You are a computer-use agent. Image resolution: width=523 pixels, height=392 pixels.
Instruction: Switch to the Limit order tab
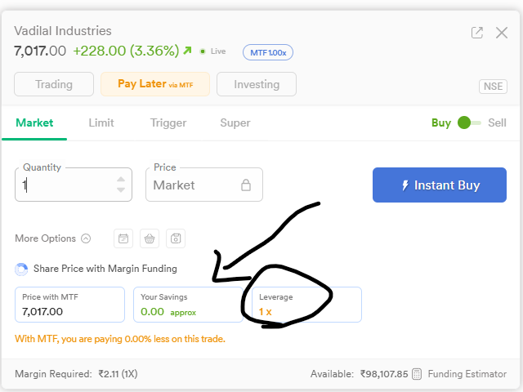point(101,123)
